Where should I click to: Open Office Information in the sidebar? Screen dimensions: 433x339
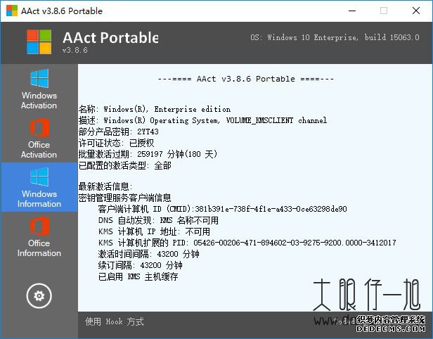39,237
